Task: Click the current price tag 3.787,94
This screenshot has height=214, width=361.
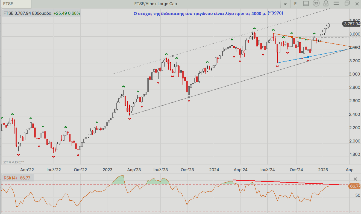Action: (x=351, y=24)
